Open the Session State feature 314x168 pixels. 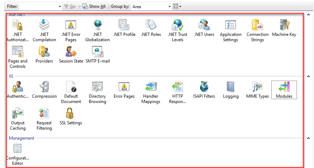(x=71, y=55)
